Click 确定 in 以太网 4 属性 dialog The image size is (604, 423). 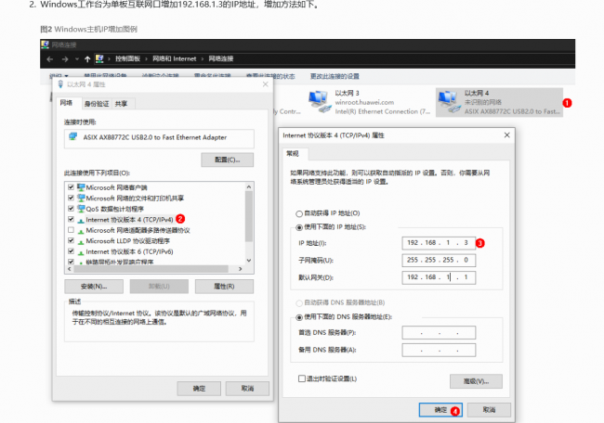tap(199, 389)
